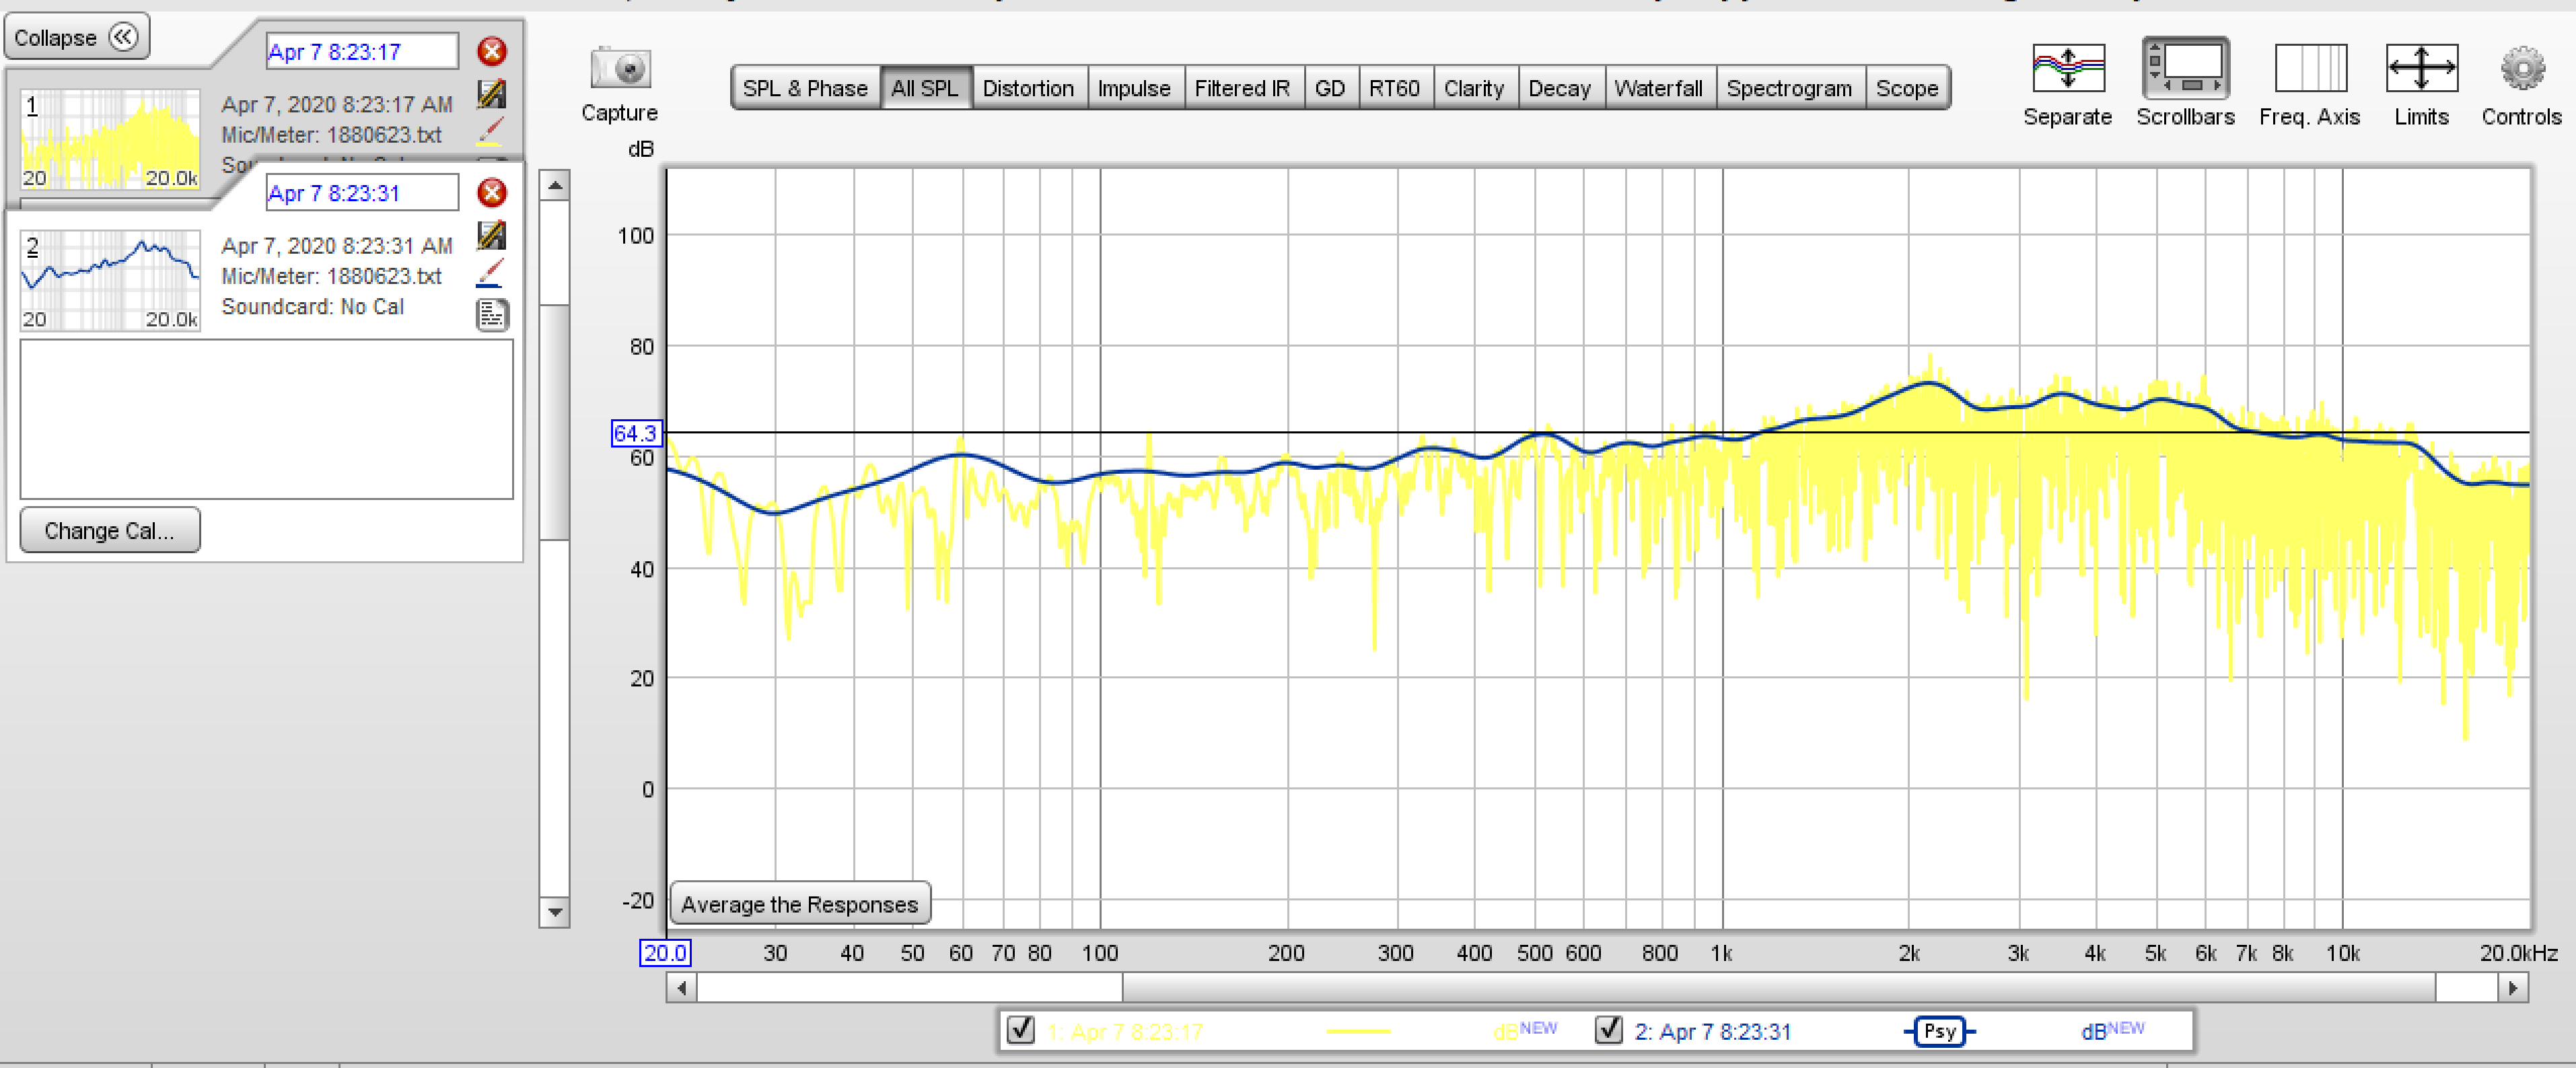This screenshot has width=2576, height=1068.
Task: Edit measurement name Apr 7 8:23:17
Action: tap(362, 51)
